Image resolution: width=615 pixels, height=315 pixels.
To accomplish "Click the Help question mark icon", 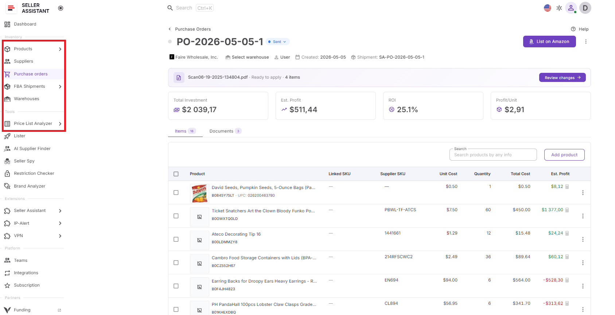I will [x=573, y=29].
